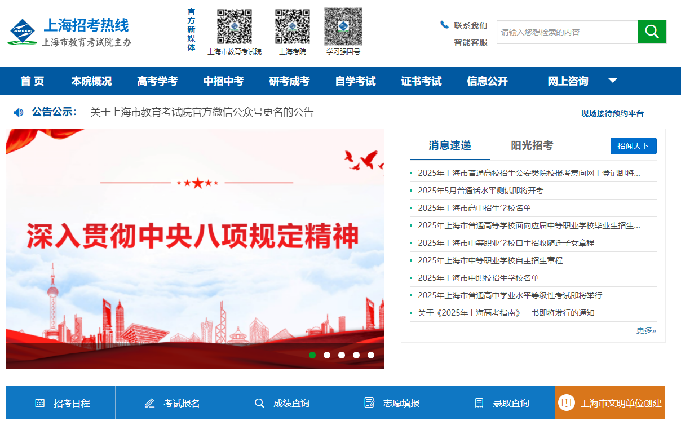Click the third carousel indicator dot
Image resolution: width=681 pixels, height=425 pixels.
click(x=341, y=355)
